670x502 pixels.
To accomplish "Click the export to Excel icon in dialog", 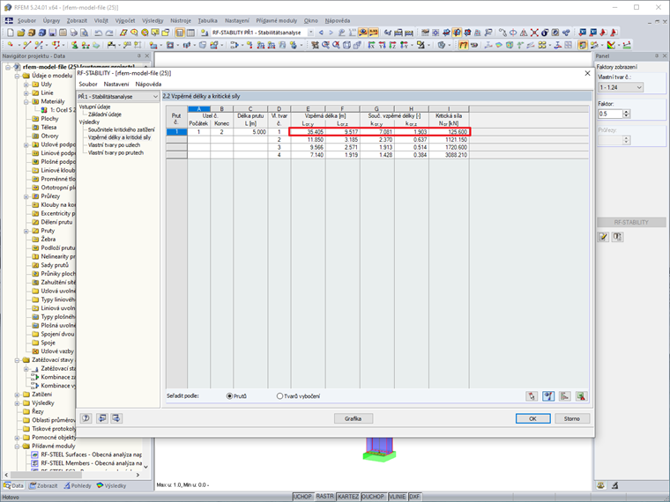I will pyautogui.click(x=581, y=396).
